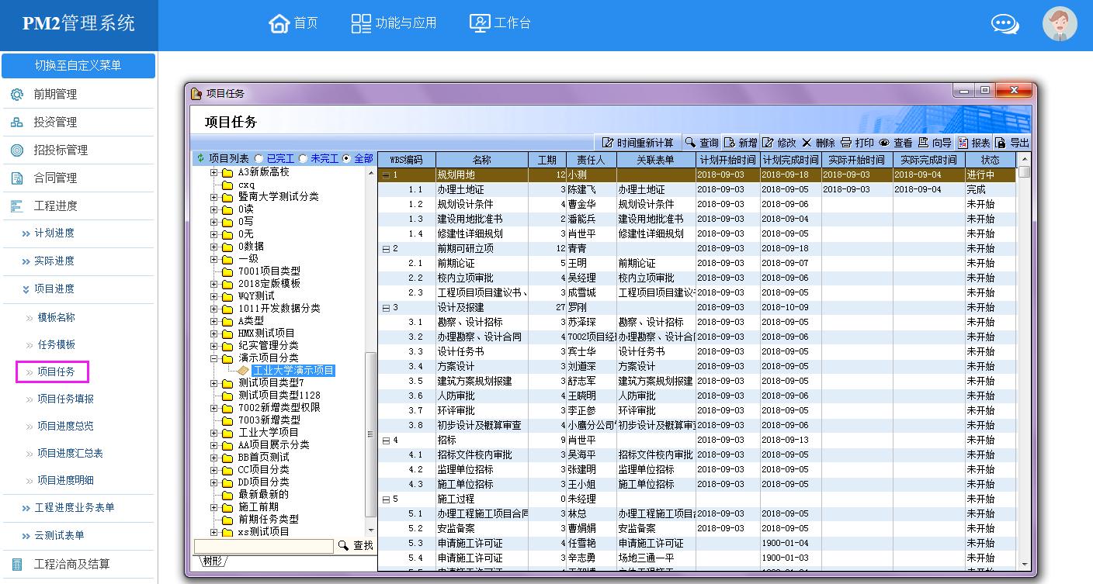Click the 导出 export icon
Screen dimensions: 1093x584
(x=1001, y=143)
